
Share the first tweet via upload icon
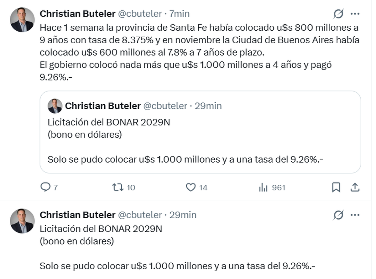coord(354,187)
